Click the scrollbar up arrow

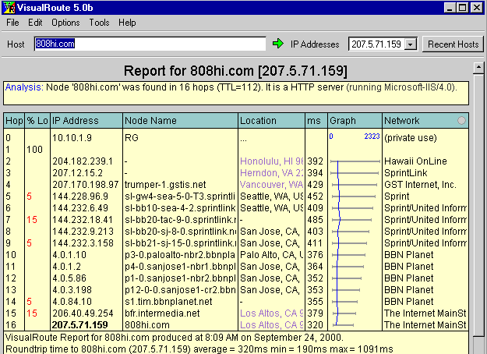pyautogui.click(x=478, y=67)
